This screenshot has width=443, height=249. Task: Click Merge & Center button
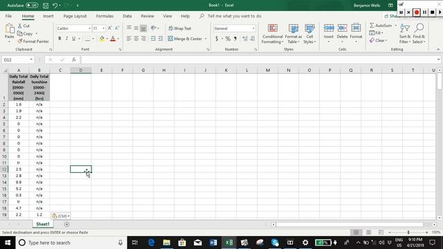point(185,39)
